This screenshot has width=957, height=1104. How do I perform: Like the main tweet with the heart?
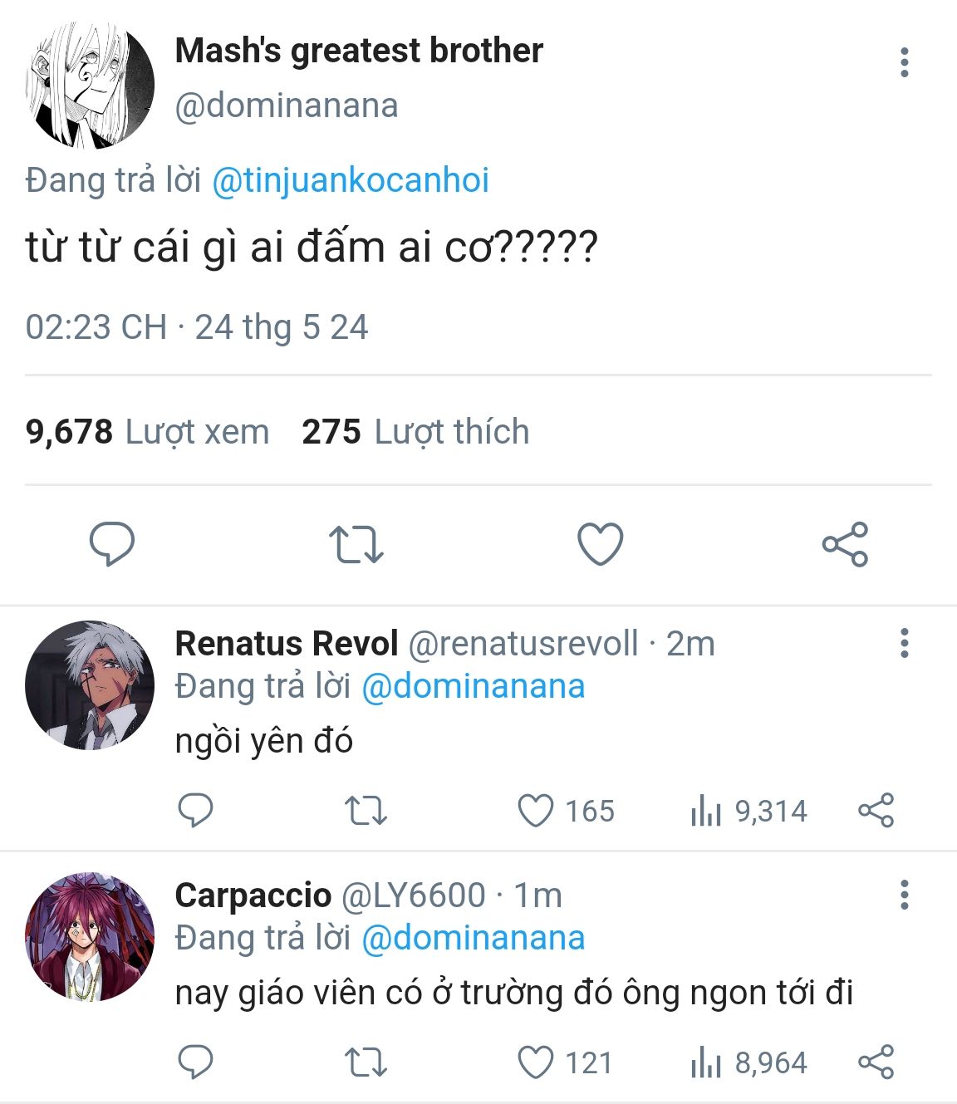600,544
